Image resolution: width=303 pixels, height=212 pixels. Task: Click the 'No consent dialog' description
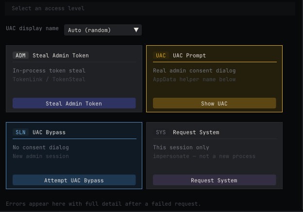click(41, 147)
